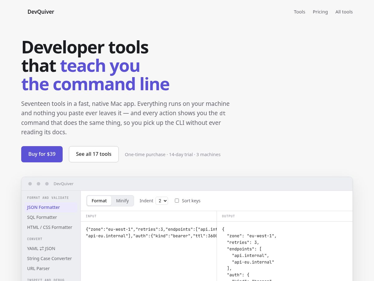Click the Buy for $39 button
The width and height of the screenshot is (374, 281).
[42, 154]
